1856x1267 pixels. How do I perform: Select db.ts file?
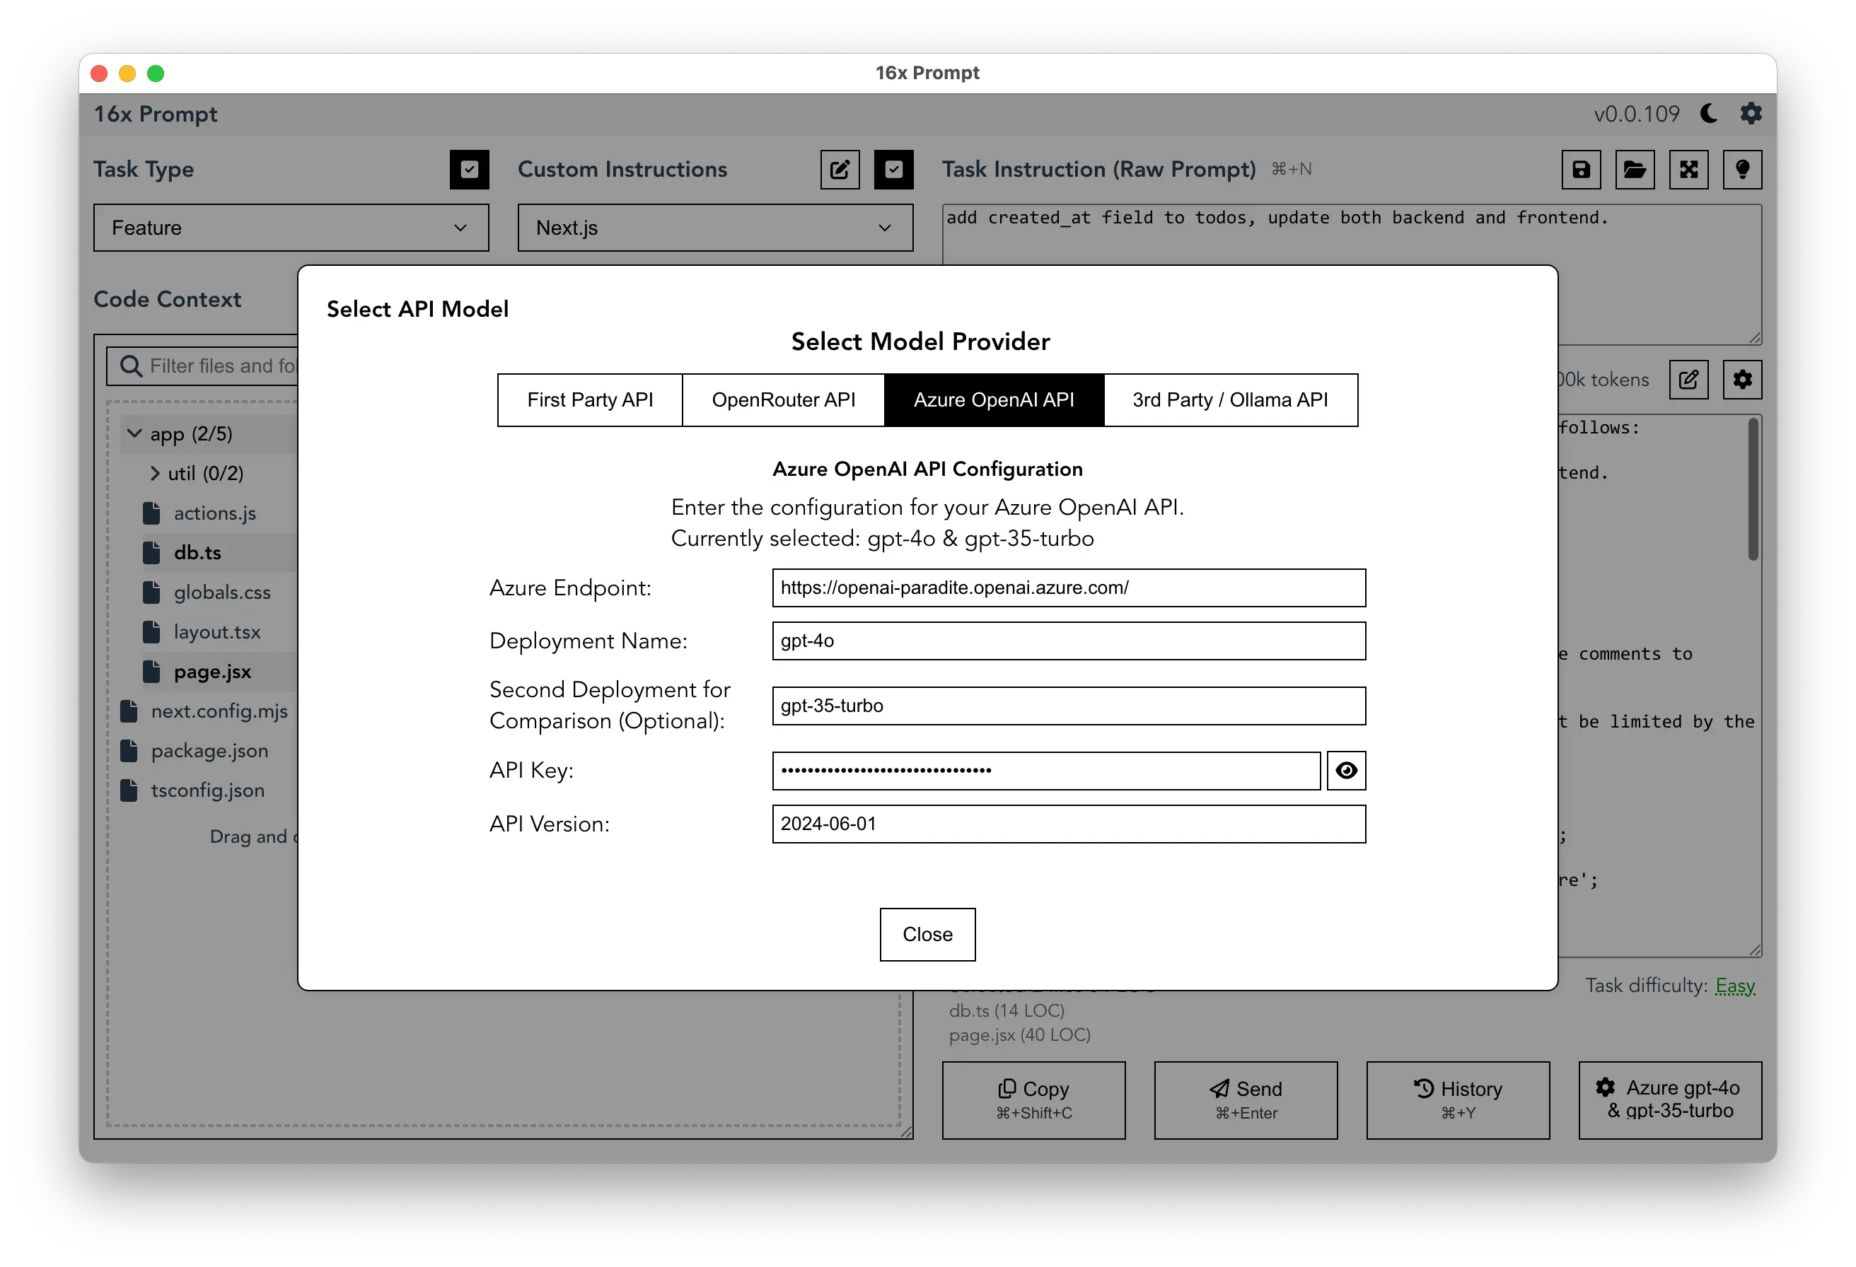coord(197,552)
